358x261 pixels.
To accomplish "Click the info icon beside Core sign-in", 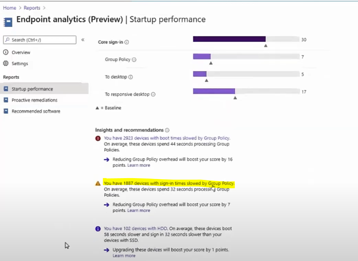I will (127, 42).
